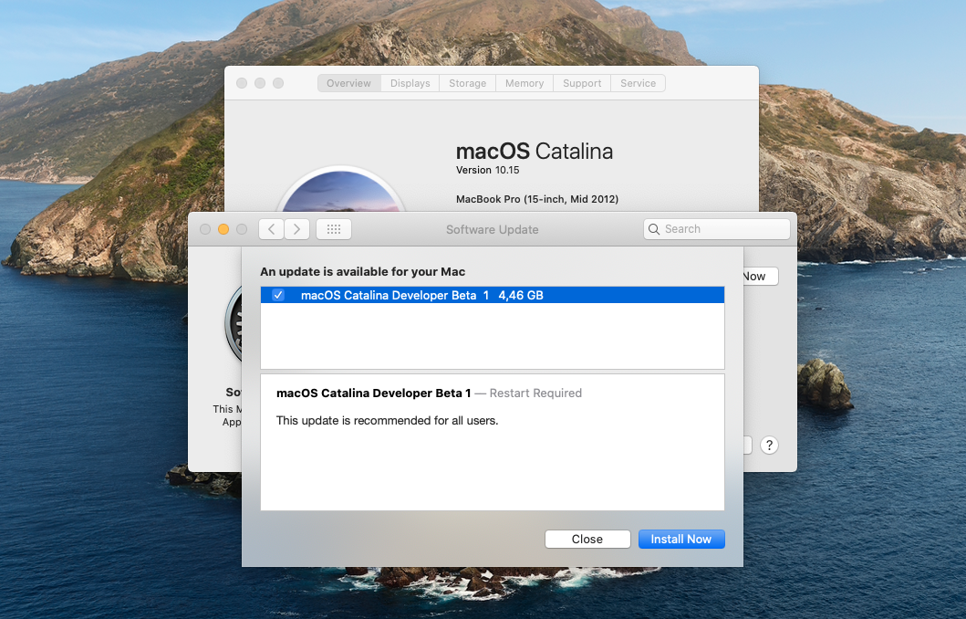Click the 4,46 GB size value
The image size is (966, 619).
[521, 295]
